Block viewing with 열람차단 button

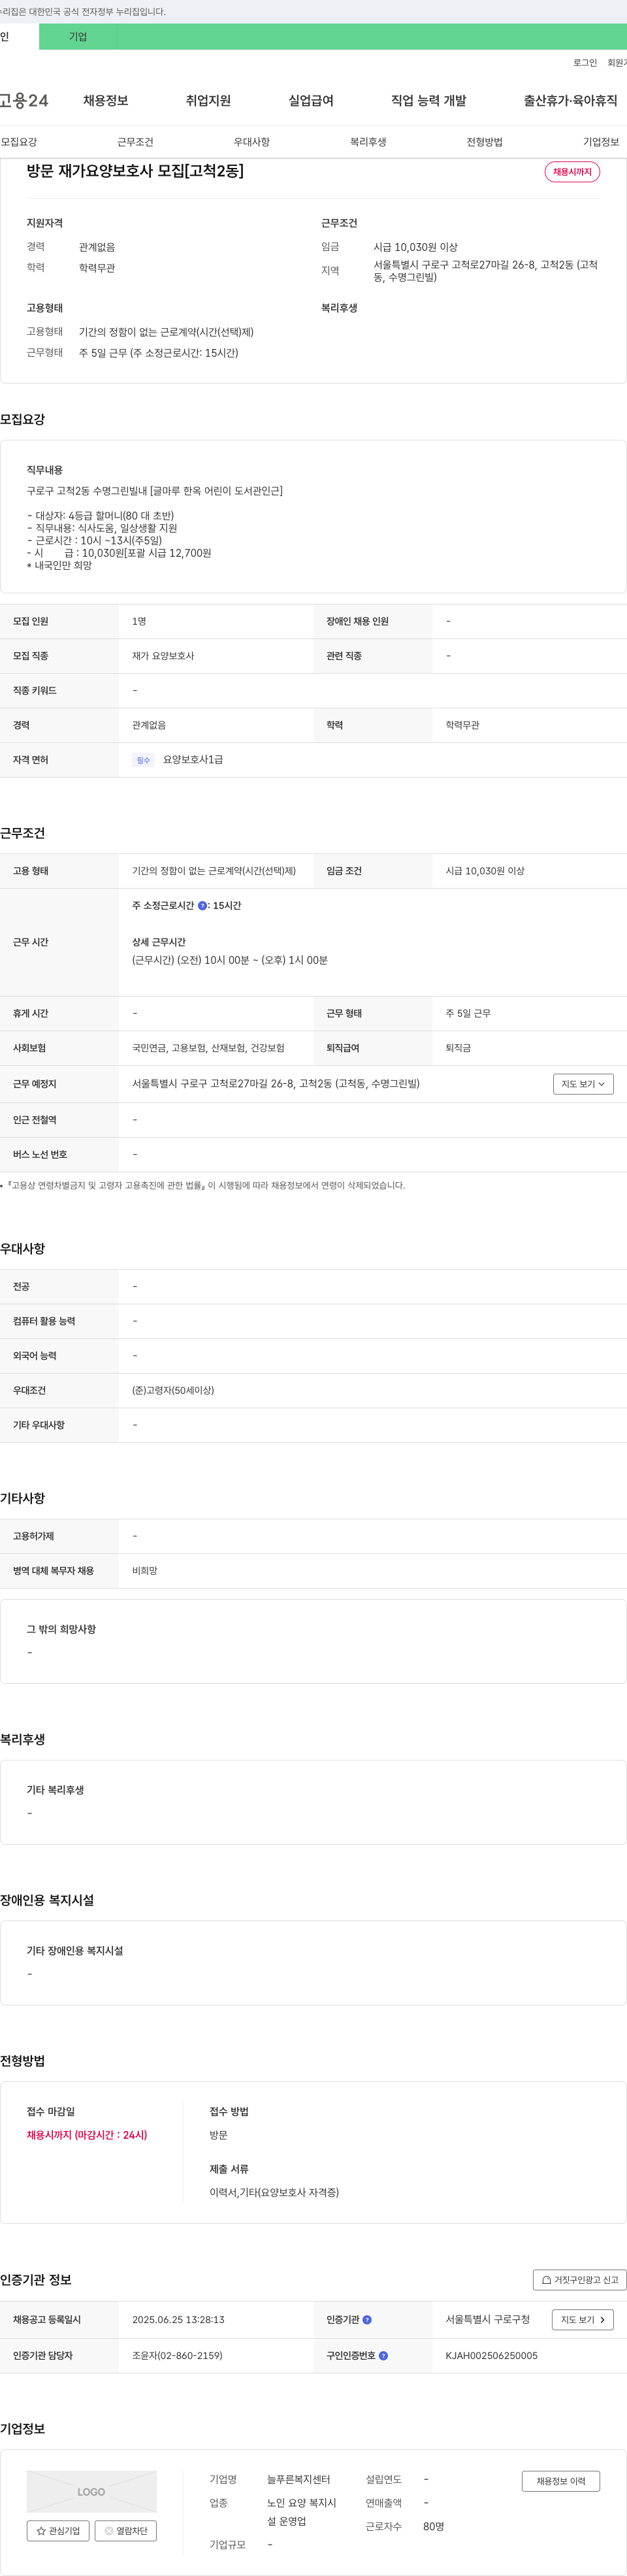(125, 2531)
